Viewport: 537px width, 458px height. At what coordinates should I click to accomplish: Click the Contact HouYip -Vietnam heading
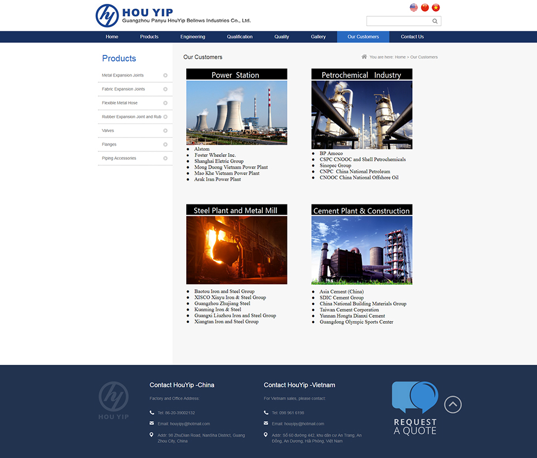tap(299, 385)
